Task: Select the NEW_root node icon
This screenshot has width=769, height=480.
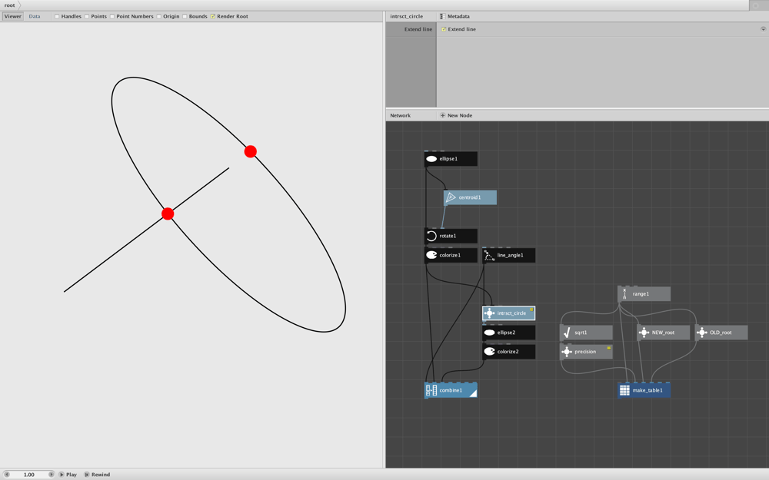Action: (x=644, y=333)
